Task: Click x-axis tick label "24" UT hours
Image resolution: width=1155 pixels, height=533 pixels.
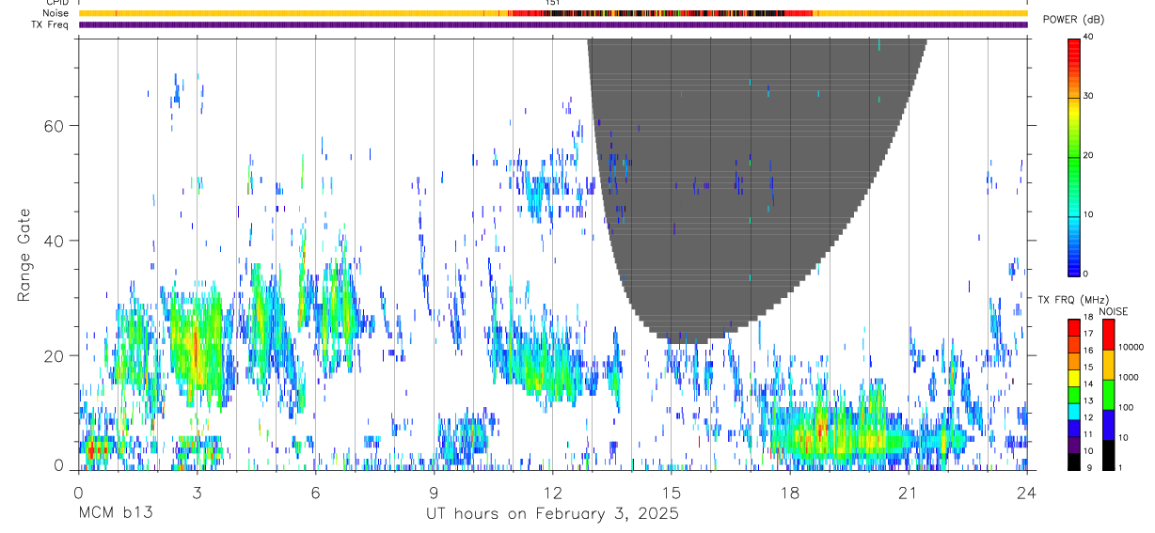Action: [1027, 493]
